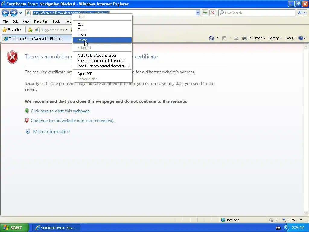The width and height of the screenshot is (309, 232).
Task: Click the Internet zone status indicator
Action: pyautogui.click(x=230, y=220)
